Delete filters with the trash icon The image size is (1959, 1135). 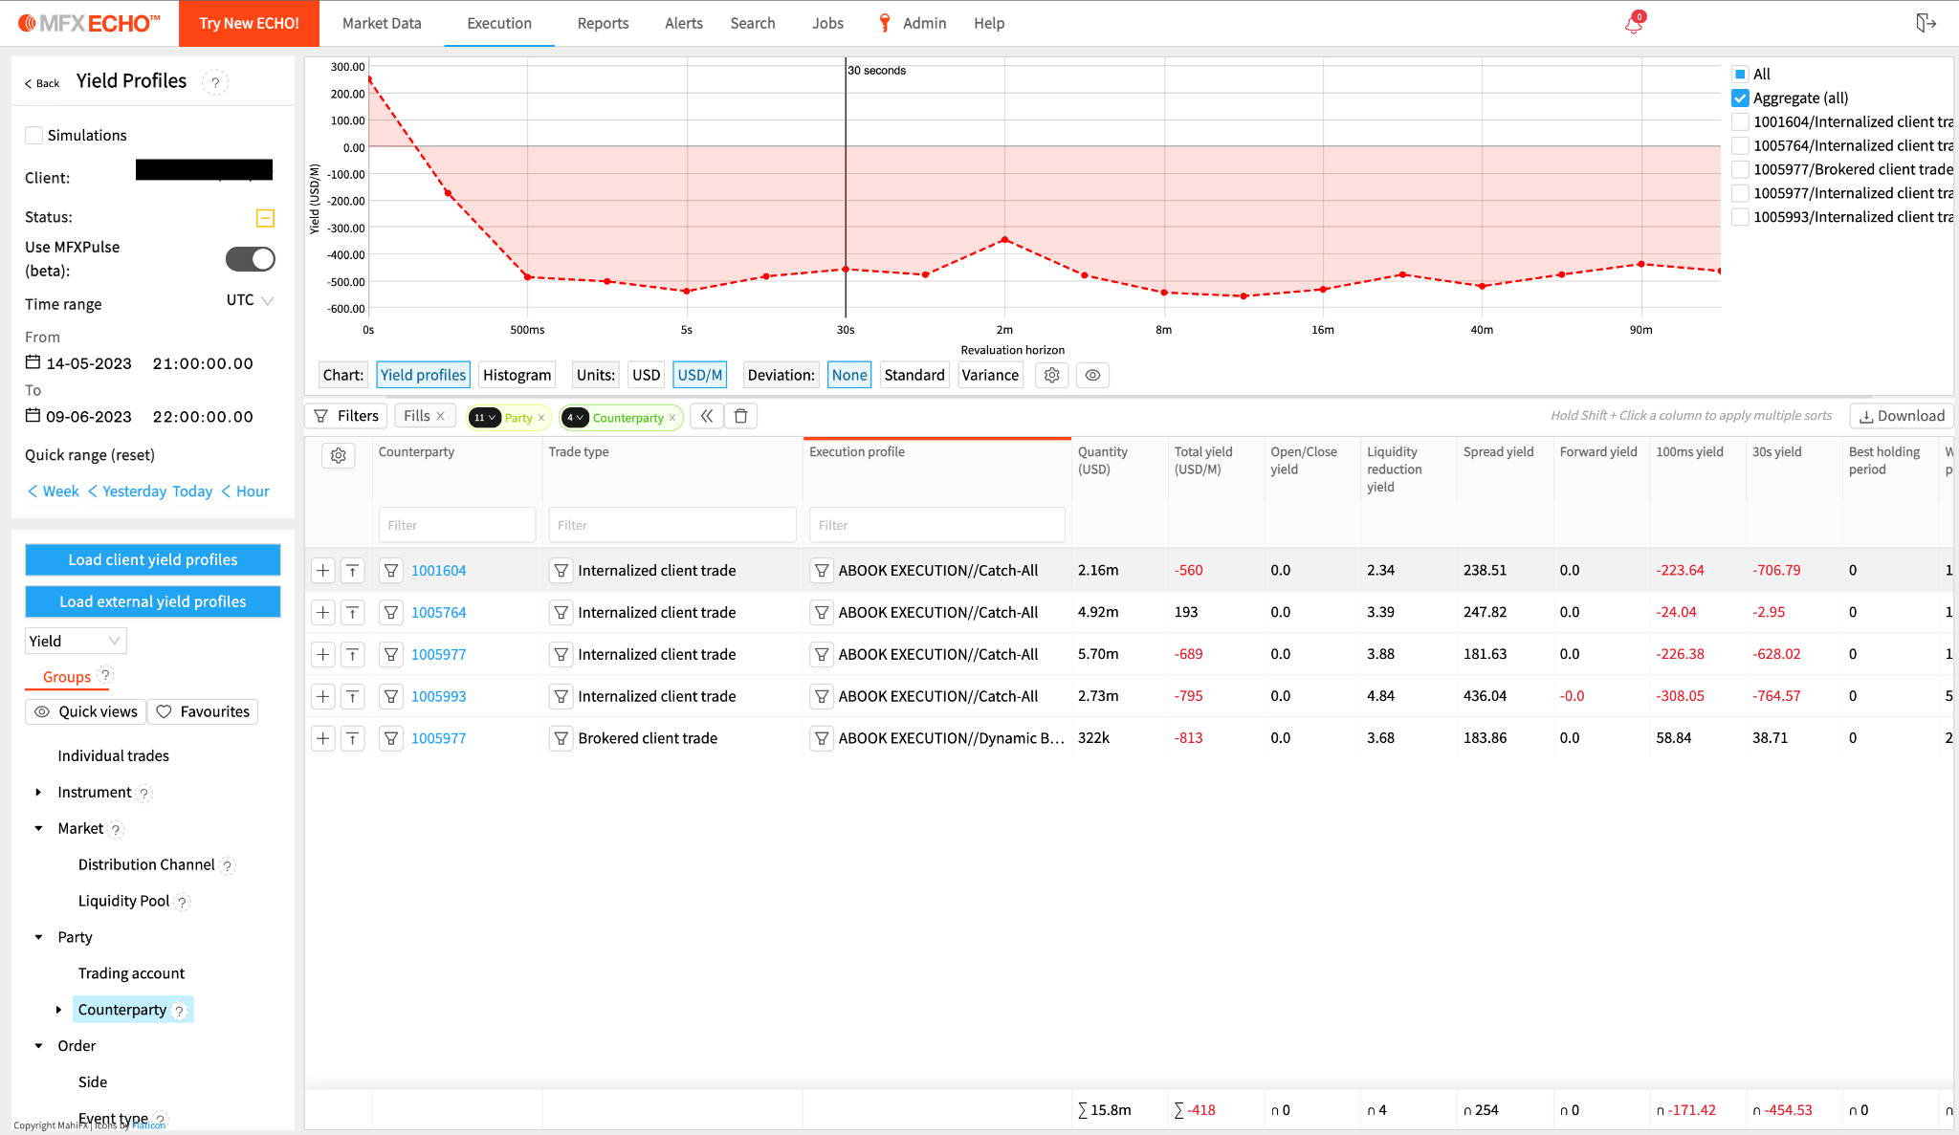point(740,416)
